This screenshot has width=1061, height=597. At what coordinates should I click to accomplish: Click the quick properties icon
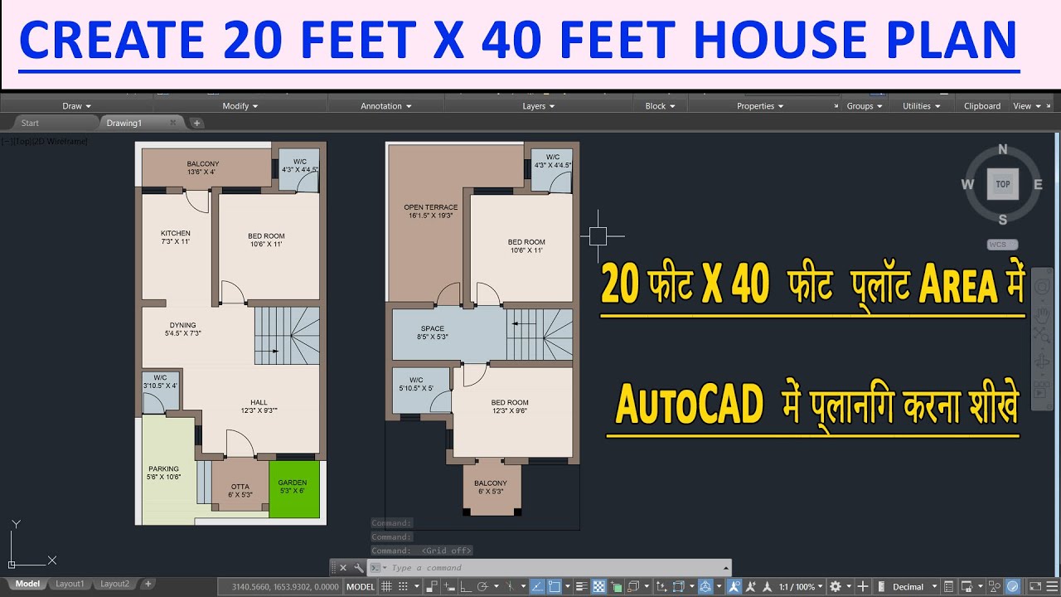point(948,586)
